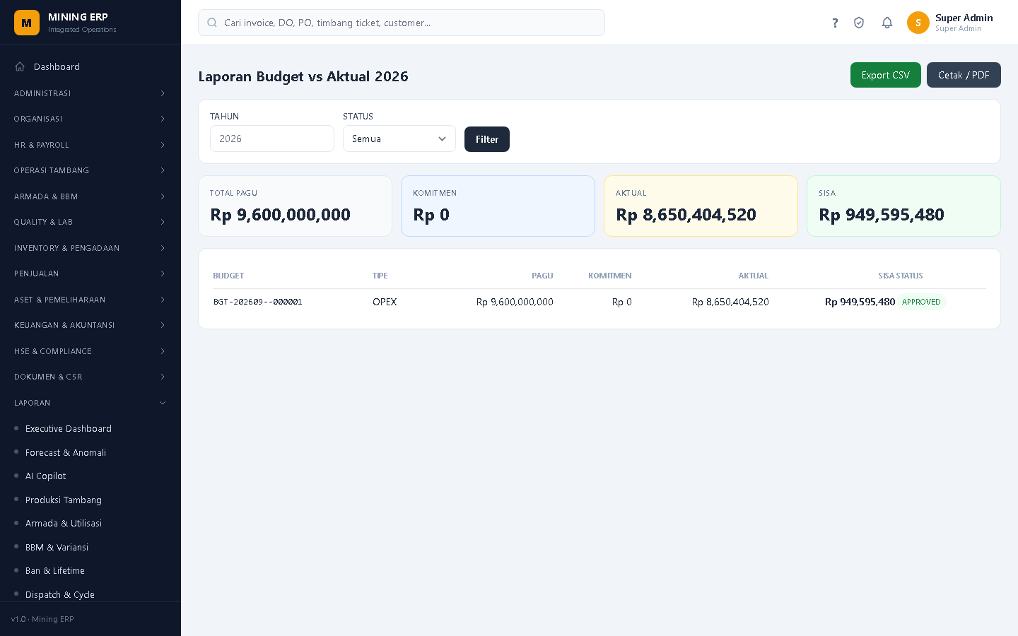Collapse the Laporan section
The image size is (1018, 636).
pos(90,403)
